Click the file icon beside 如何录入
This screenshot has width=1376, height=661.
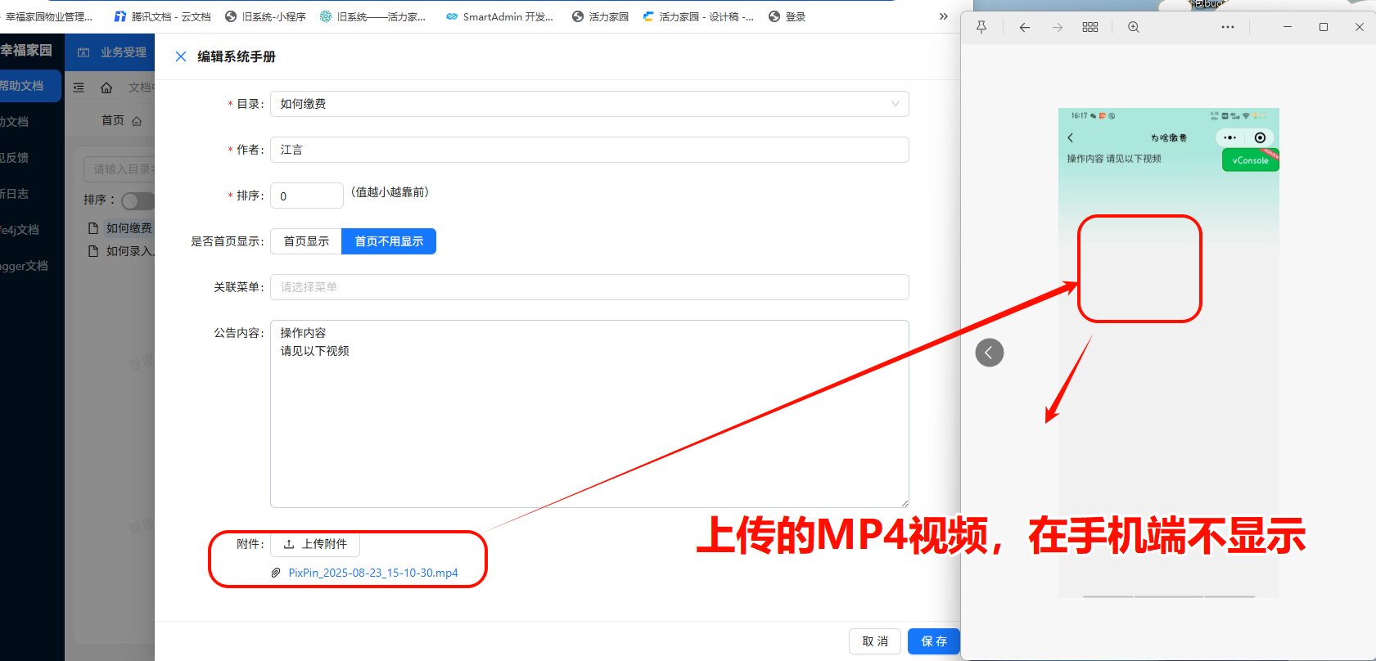click(x=93, y=251)
